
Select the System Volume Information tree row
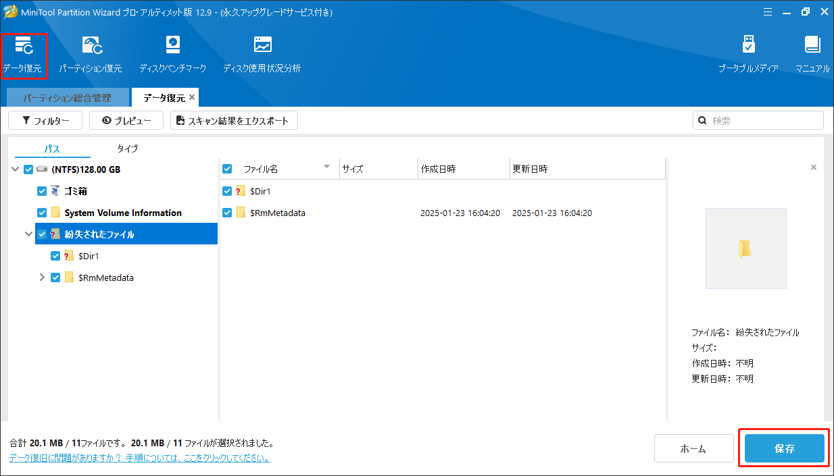[x=126, y=213]
